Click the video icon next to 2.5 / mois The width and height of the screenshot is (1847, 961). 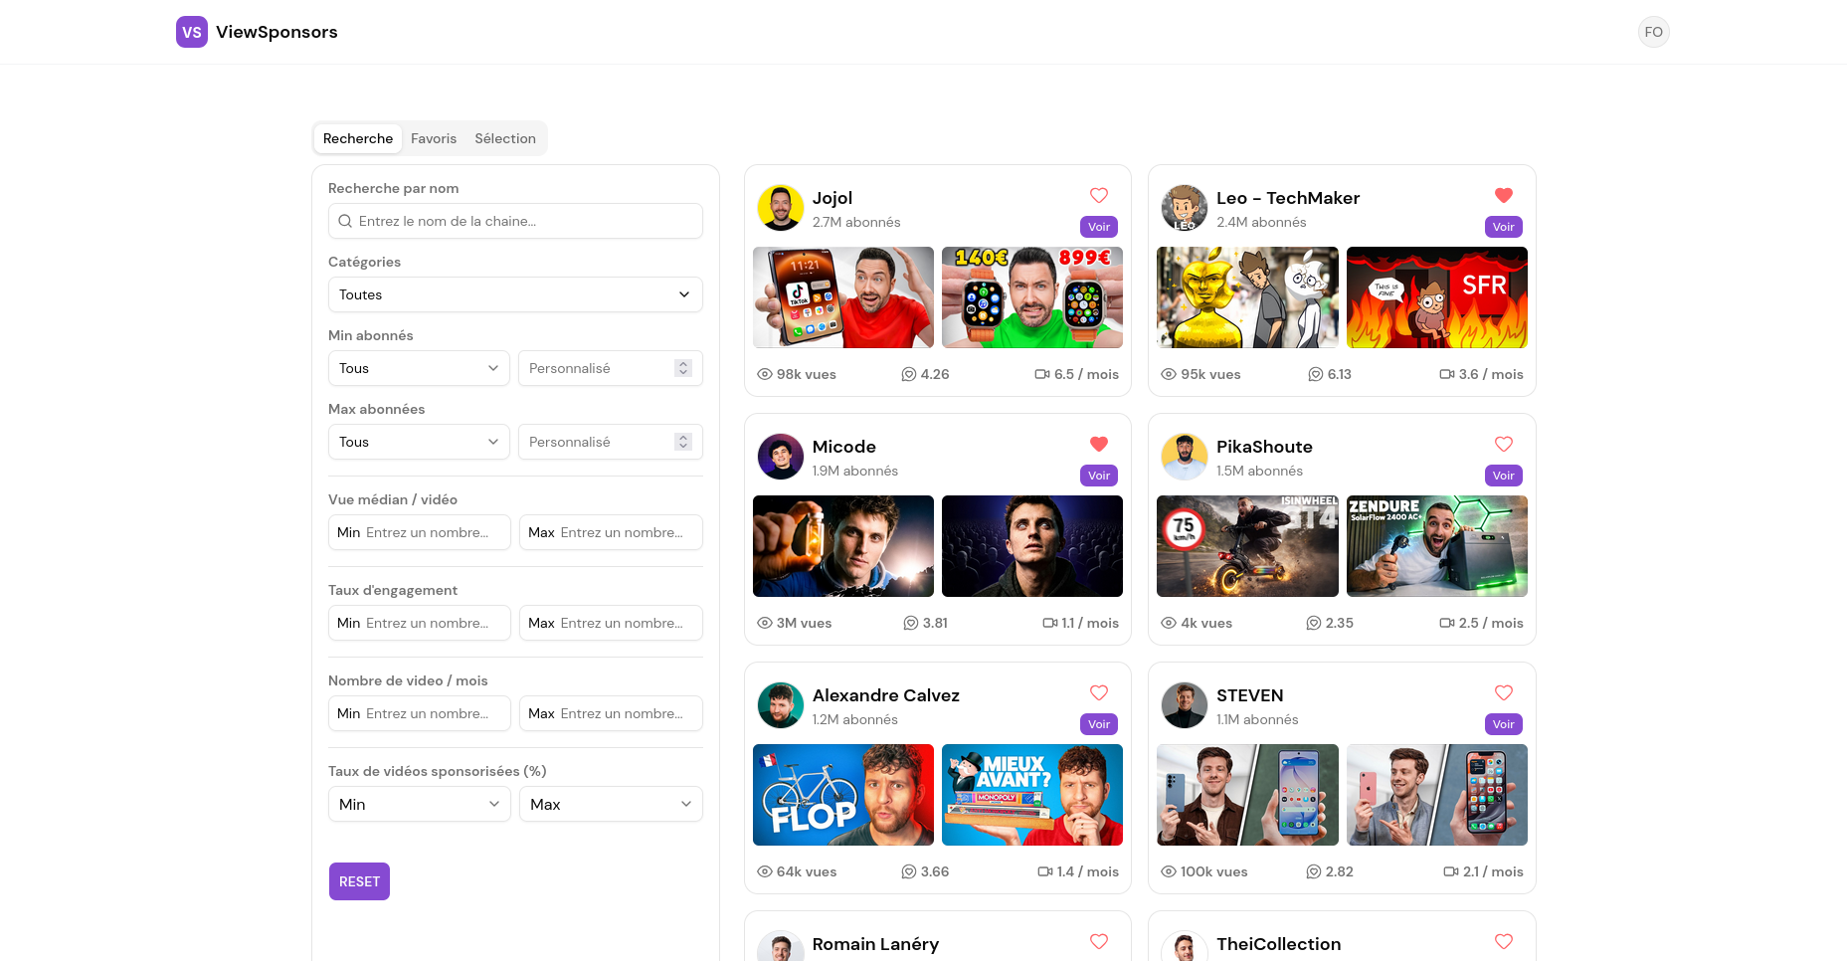[x=1447, y=623]
